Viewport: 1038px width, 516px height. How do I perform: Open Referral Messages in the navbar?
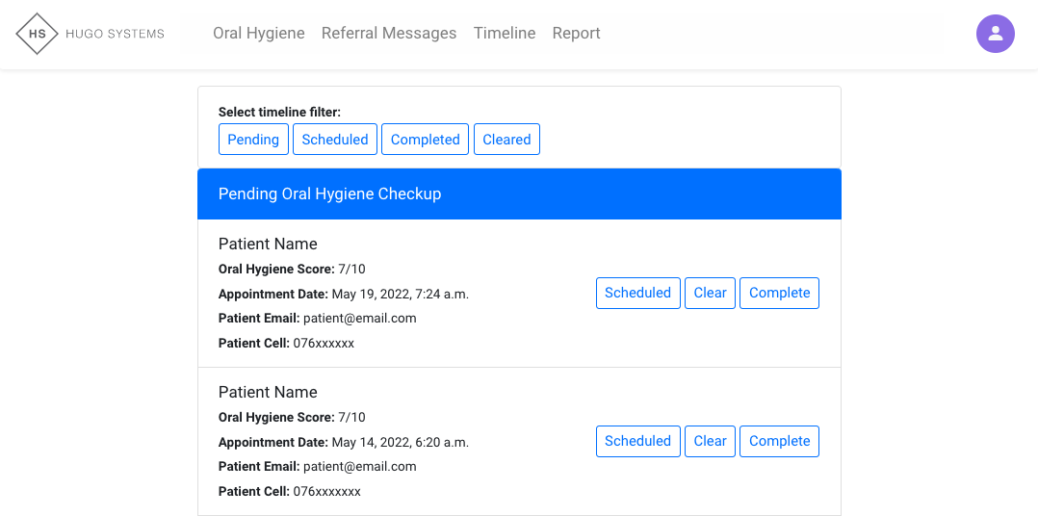[x=389, y=34]
